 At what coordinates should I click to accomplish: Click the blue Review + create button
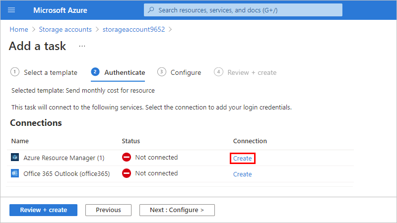click(43, 210)
